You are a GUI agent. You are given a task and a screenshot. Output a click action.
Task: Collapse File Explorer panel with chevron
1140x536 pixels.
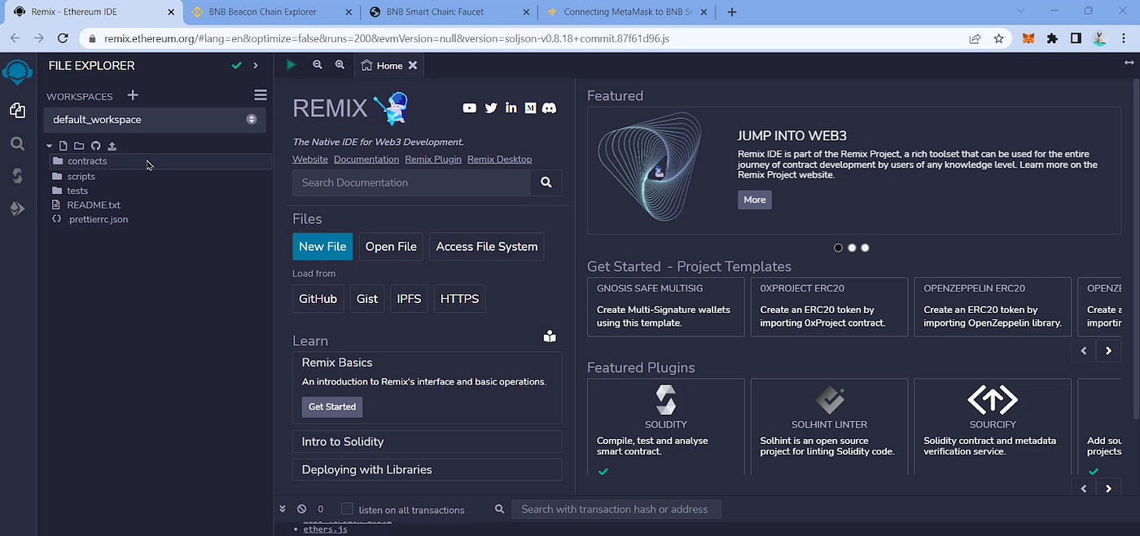pyautogui.click(x=256, y=65)
